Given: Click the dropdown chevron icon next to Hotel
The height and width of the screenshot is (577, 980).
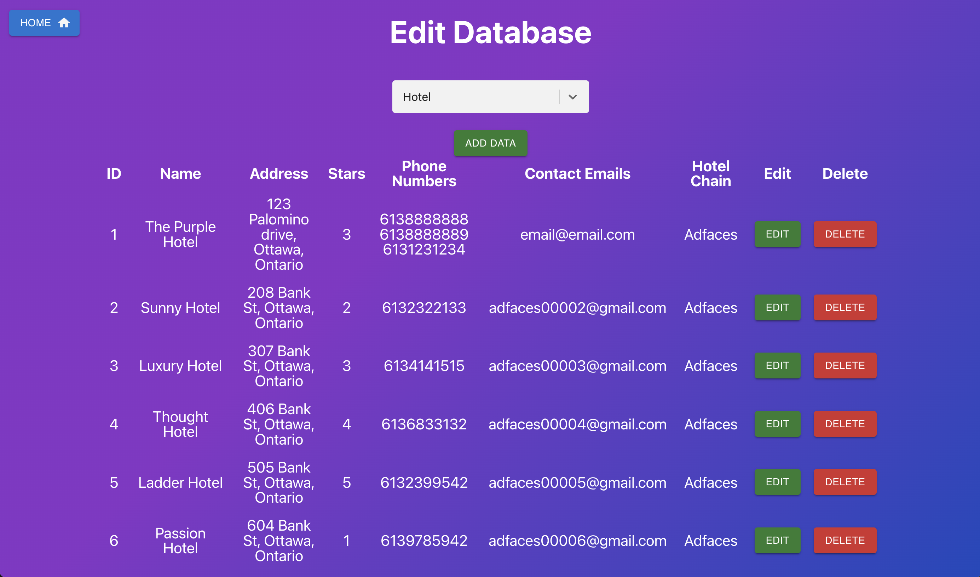Looking at the screenshot, I should (572, 97).
